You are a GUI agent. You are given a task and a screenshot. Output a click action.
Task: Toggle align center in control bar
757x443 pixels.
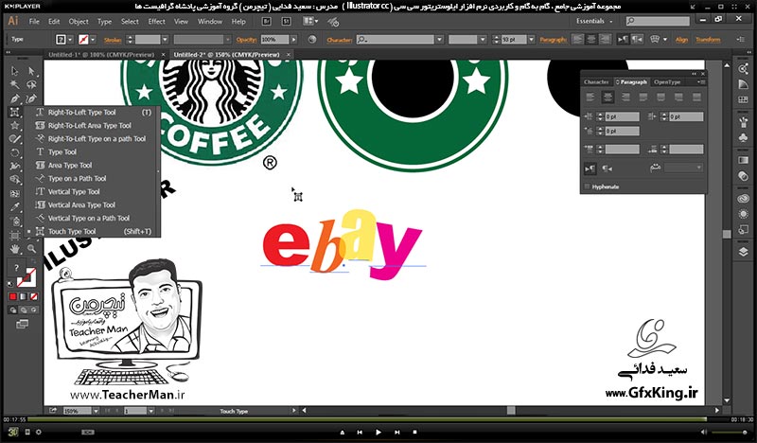[x=590, y=40]
